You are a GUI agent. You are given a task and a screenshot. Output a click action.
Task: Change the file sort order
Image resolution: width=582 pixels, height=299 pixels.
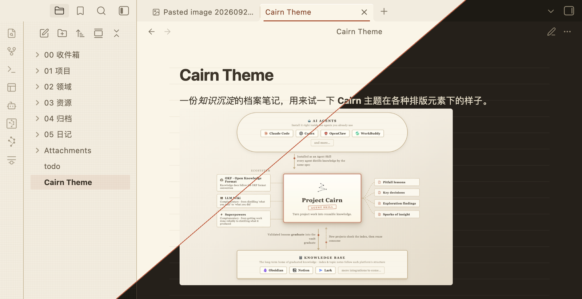point(80,33)
